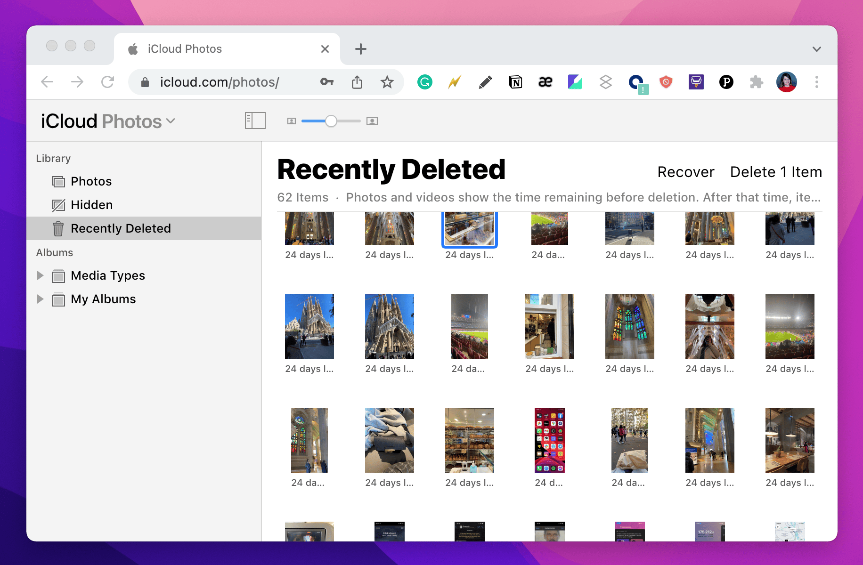The width and height of the screenshot is (863, 565).
Task: Expand the Media Types album group
Action: pos(40,275)
